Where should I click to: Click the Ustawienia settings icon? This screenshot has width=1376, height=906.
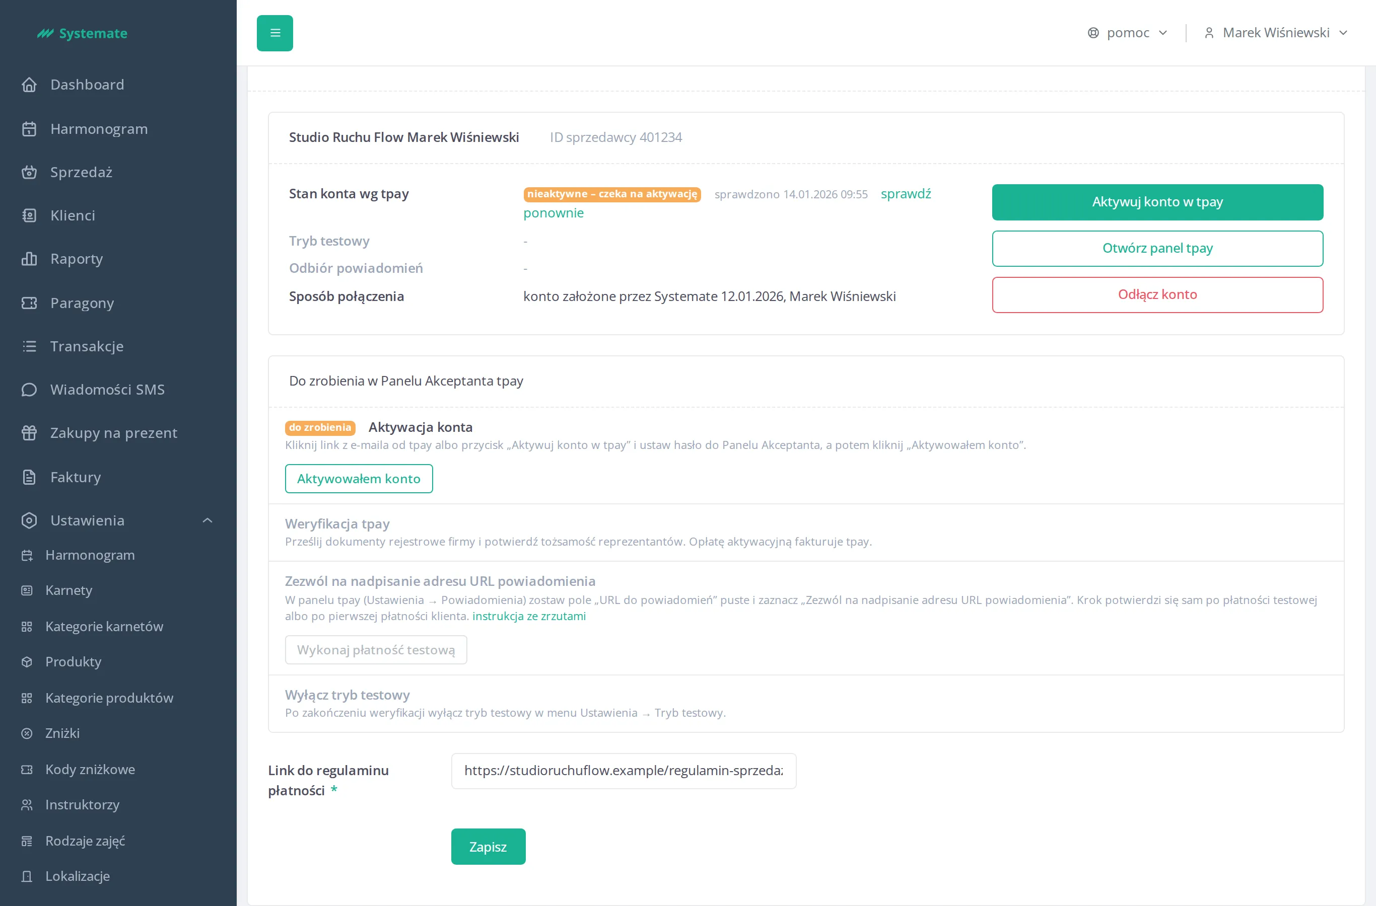tap(29, 520)
